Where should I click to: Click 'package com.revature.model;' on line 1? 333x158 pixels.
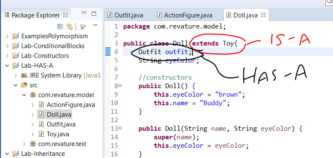[x=175, y=26]
